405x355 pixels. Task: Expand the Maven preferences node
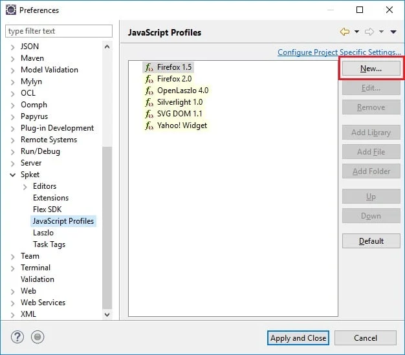[x=12, y=59]
